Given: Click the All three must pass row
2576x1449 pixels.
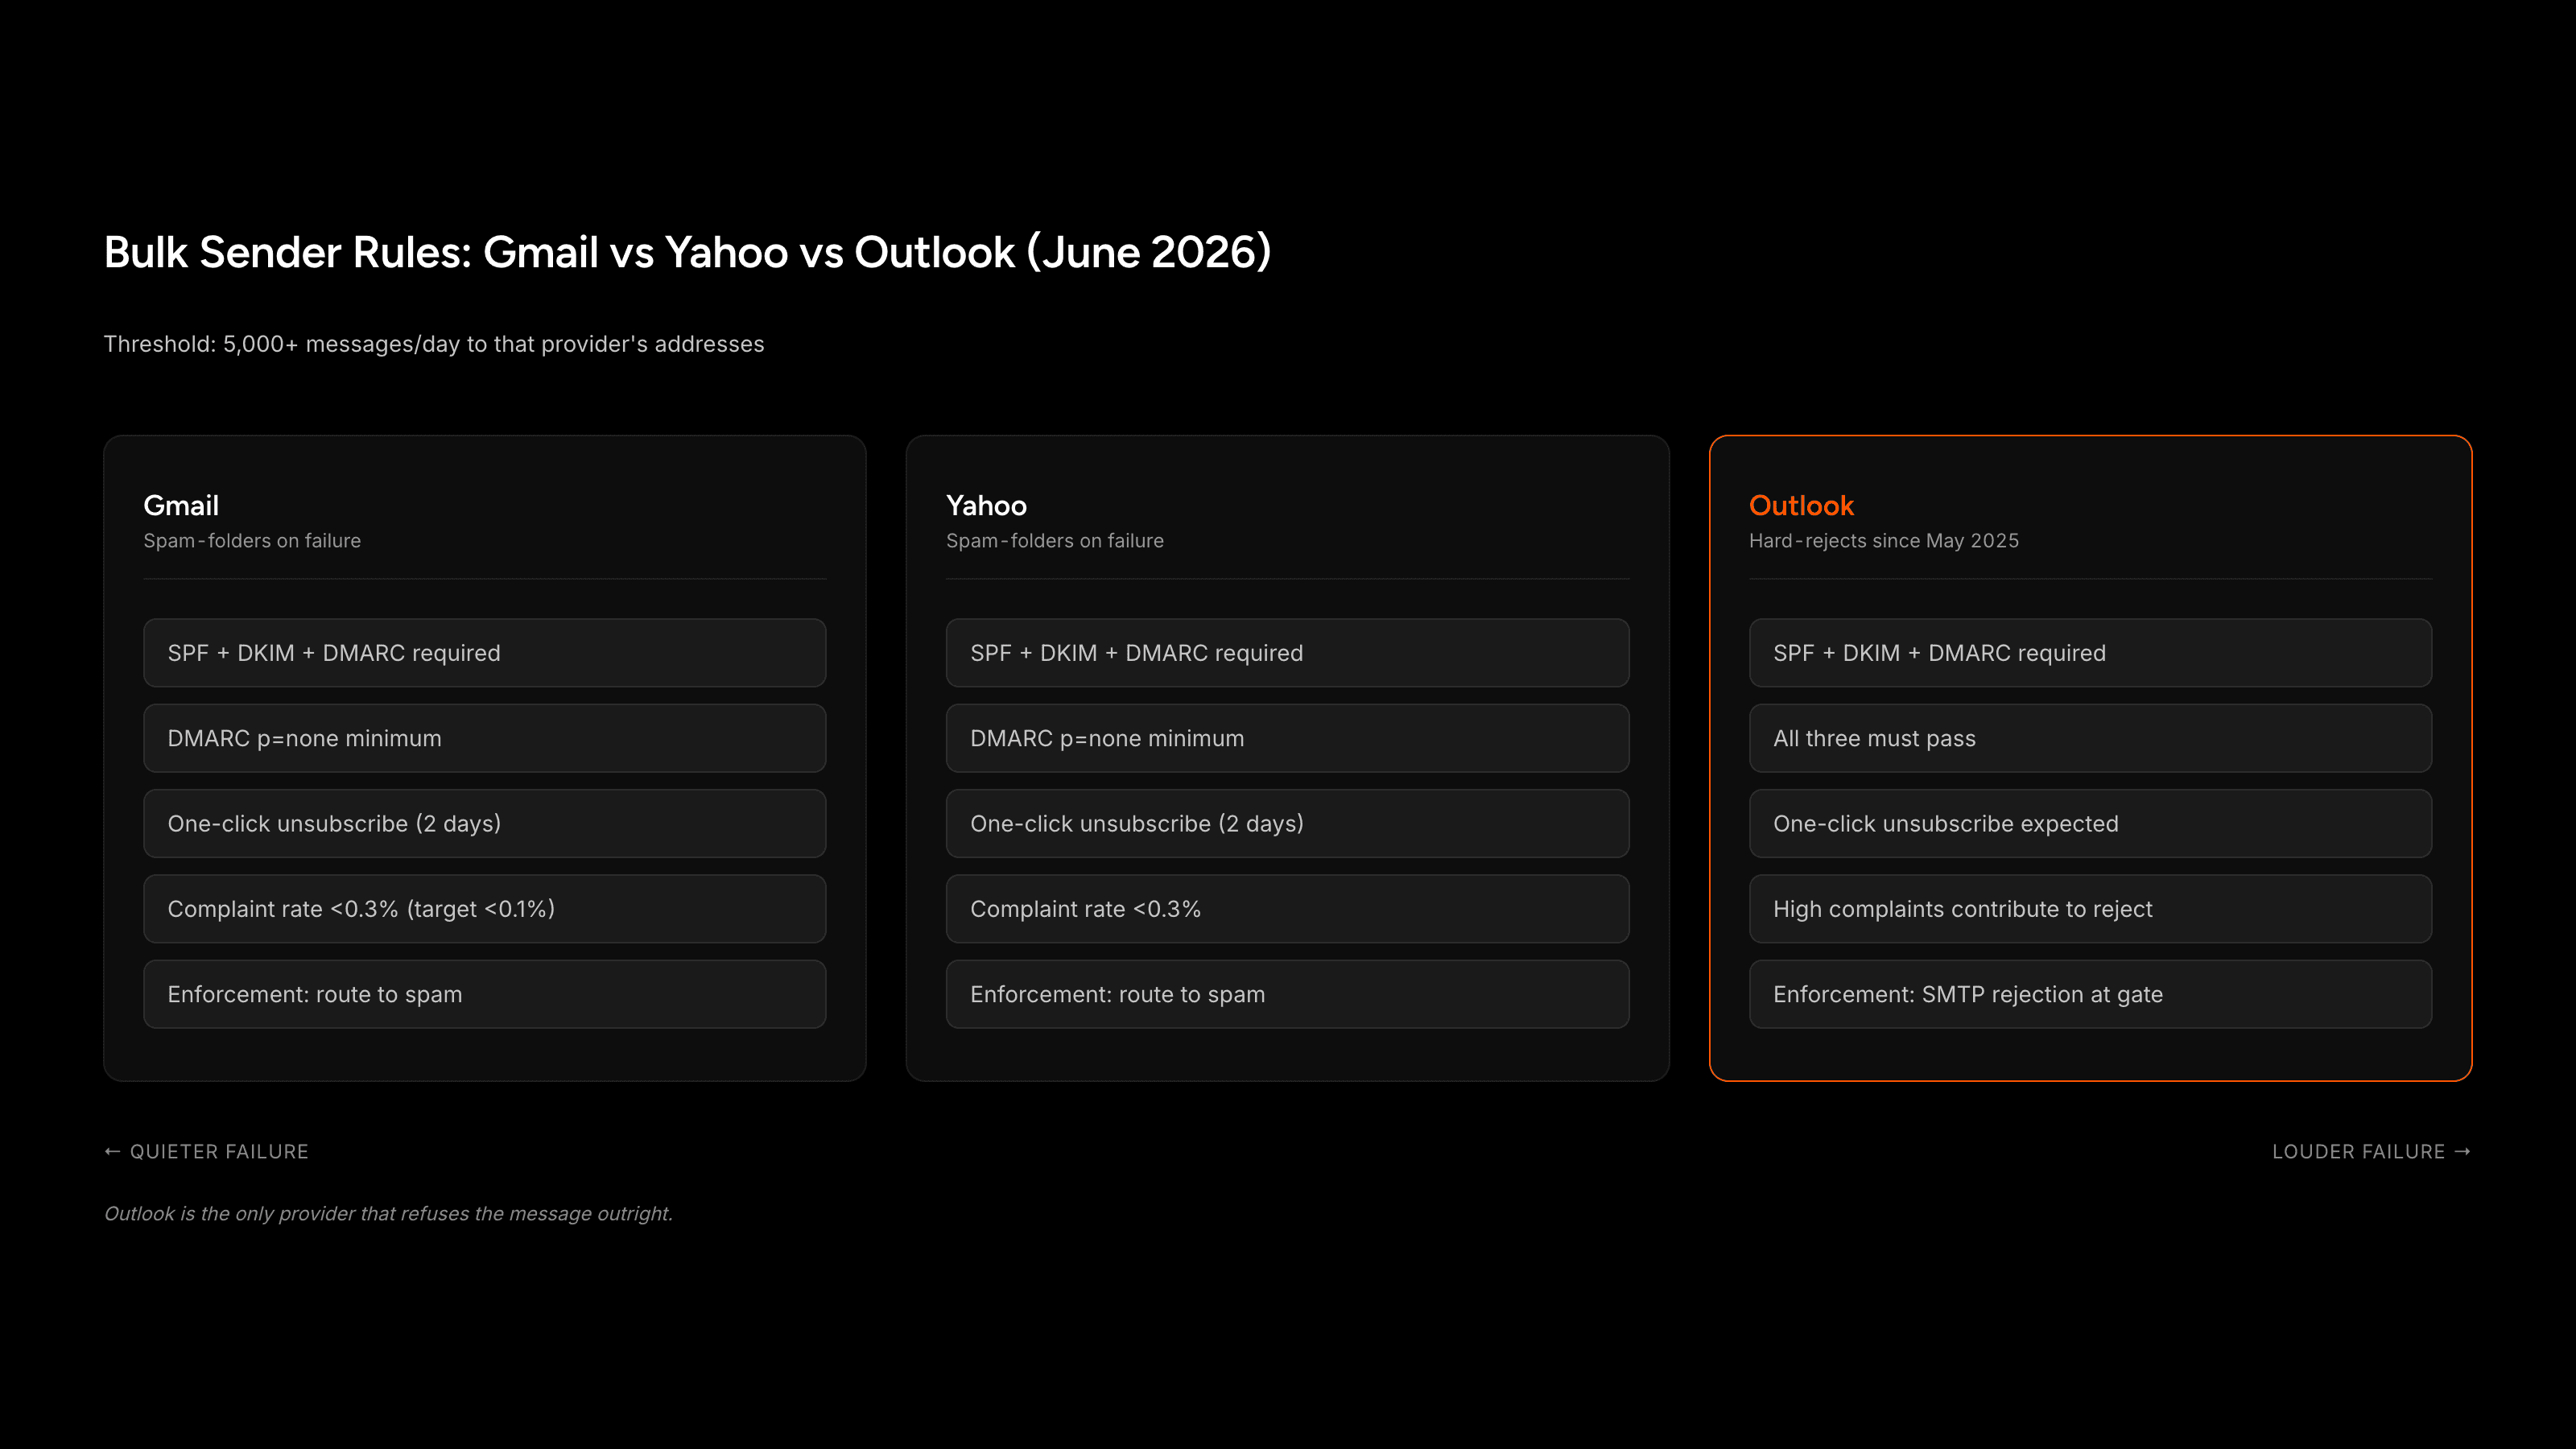Looking at the screenshot, I should (2091, 738).
